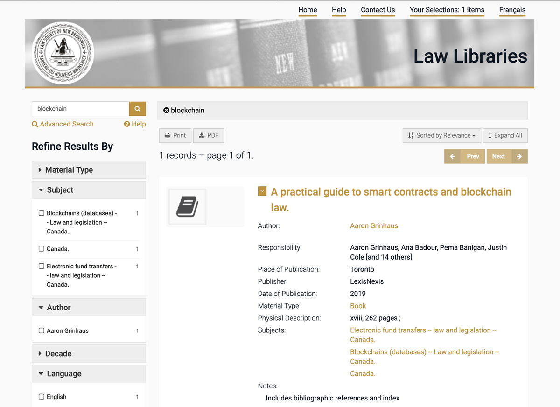
Task: Click the left arrow icon on Prev button
Action: [x=452, y=156]
